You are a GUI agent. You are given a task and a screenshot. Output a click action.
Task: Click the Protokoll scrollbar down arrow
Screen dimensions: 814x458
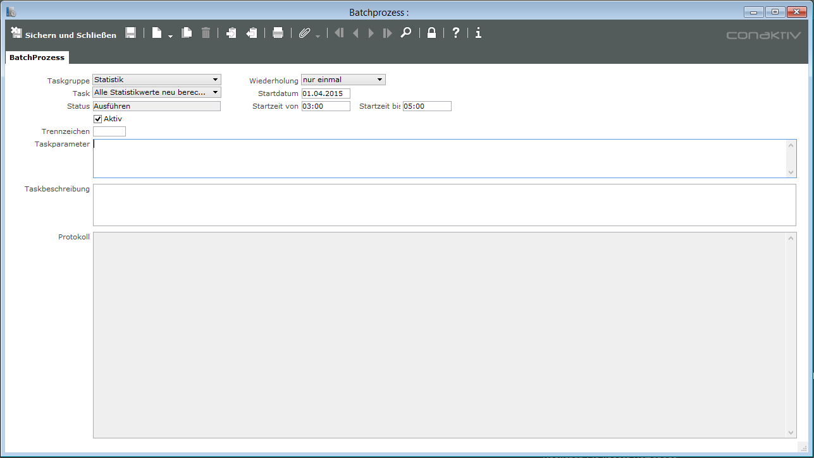791,432
